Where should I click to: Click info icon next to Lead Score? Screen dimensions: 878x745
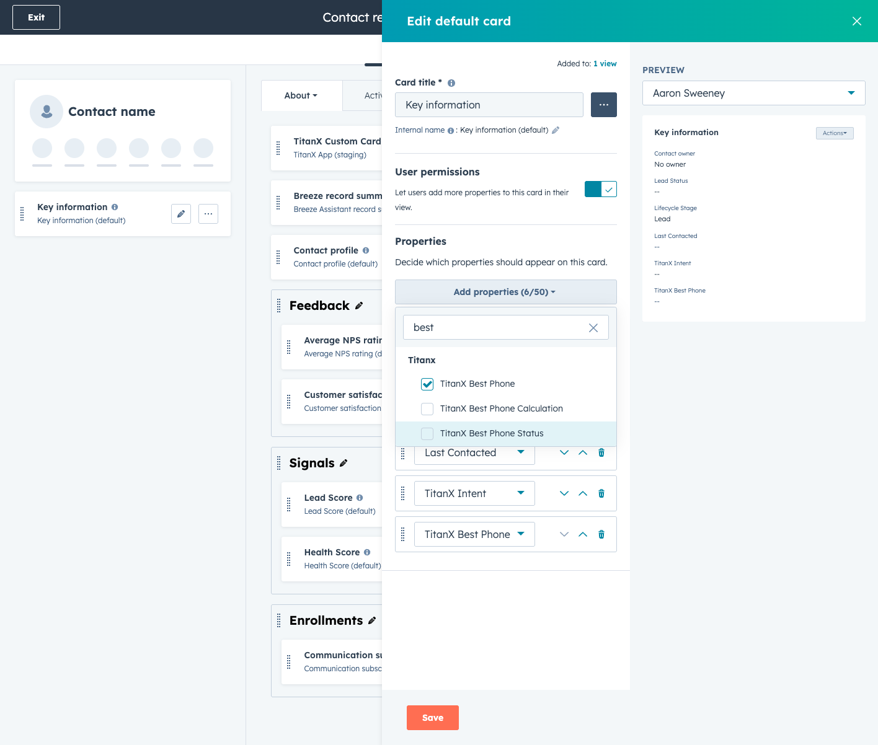click(360, 498)
